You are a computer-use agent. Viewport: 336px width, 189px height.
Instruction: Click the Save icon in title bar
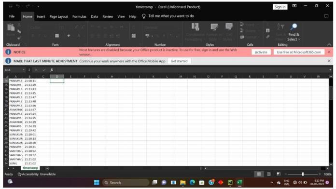pyautogui.click(x=11, y=6)
